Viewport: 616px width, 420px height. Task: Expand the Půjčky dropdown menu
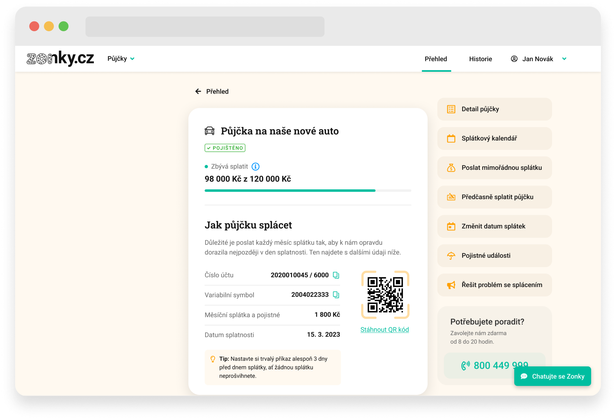(x=121, y=59)
